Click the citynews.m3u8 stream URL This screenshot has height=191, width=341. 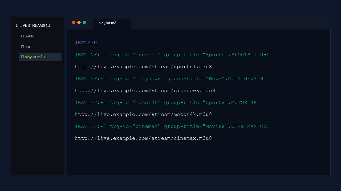click(x=145, y=90)
